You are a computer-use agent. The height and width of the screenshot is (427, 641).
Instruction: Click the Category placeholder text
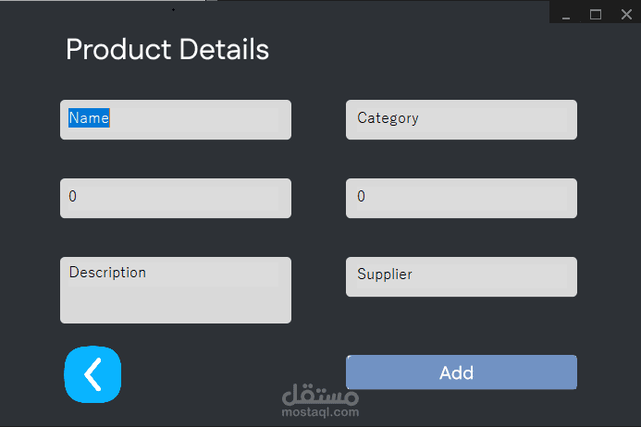(x=388, y=118)
